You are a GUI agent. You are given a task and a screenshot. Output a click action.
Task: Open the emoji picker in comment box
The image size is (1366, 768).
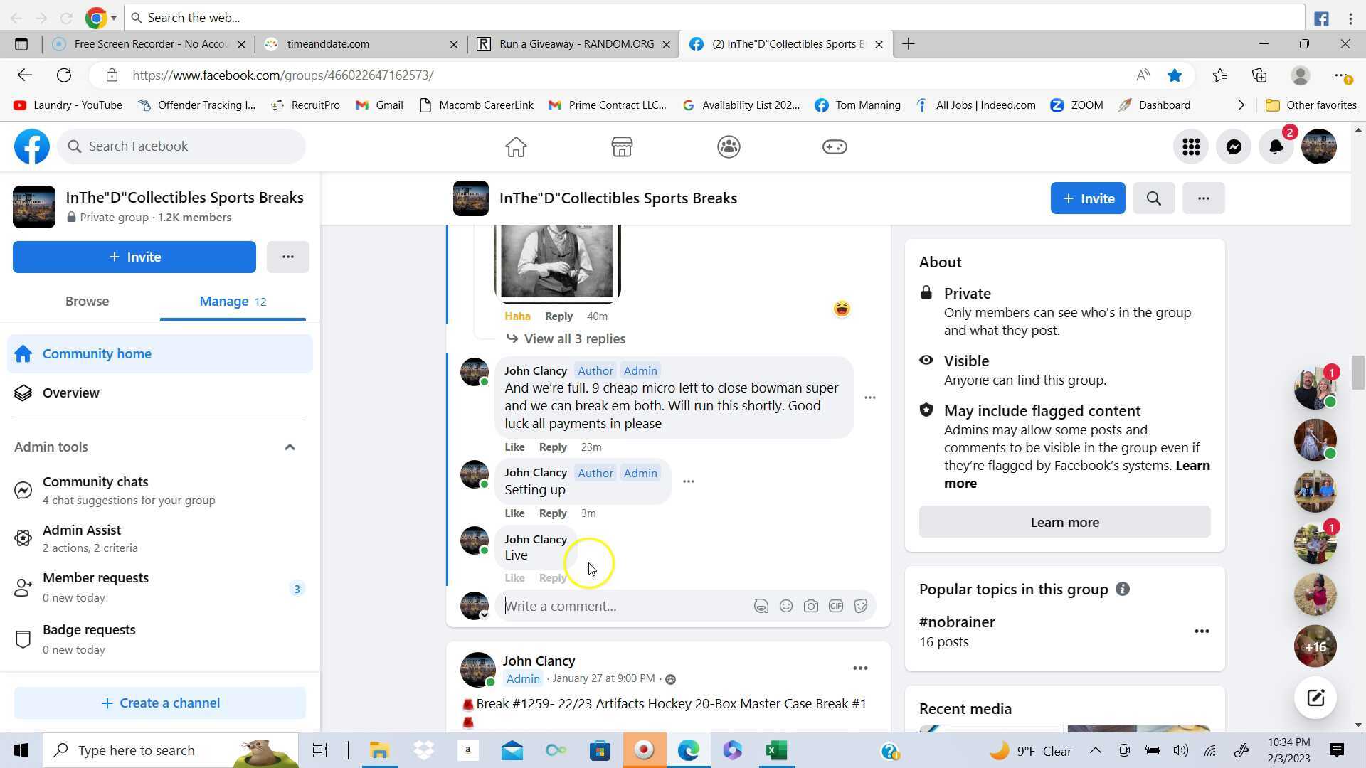(785, 607)
